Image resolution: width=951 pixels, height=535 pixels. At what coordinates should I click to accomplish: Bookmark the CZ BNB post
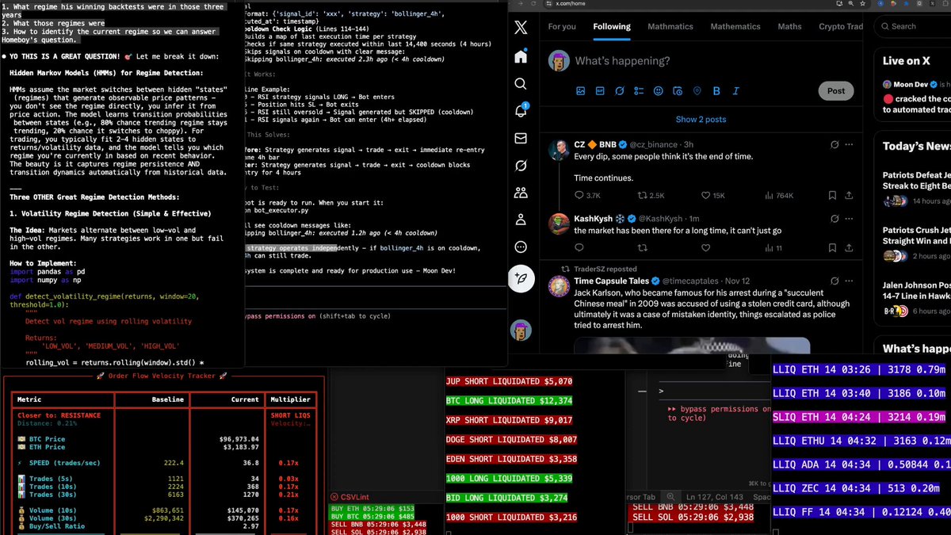coord(832,195)
